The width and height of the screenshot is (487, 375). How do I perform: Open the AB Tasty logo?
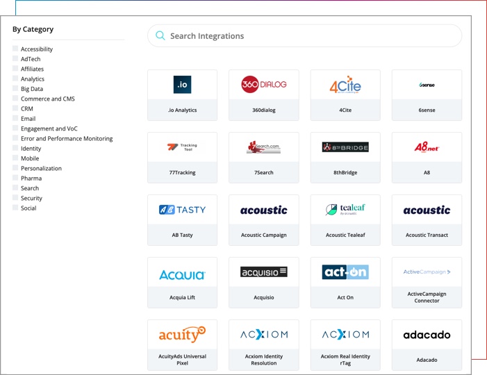182,210
